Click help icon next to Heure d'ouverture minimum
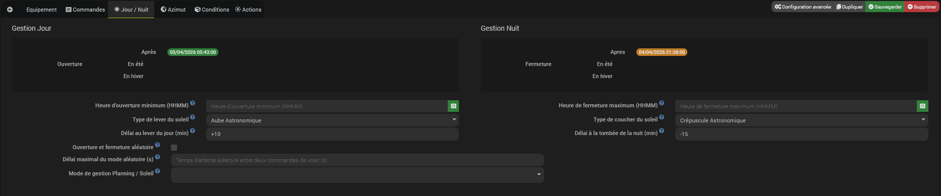The image size is (941, 196). [193, 103]
